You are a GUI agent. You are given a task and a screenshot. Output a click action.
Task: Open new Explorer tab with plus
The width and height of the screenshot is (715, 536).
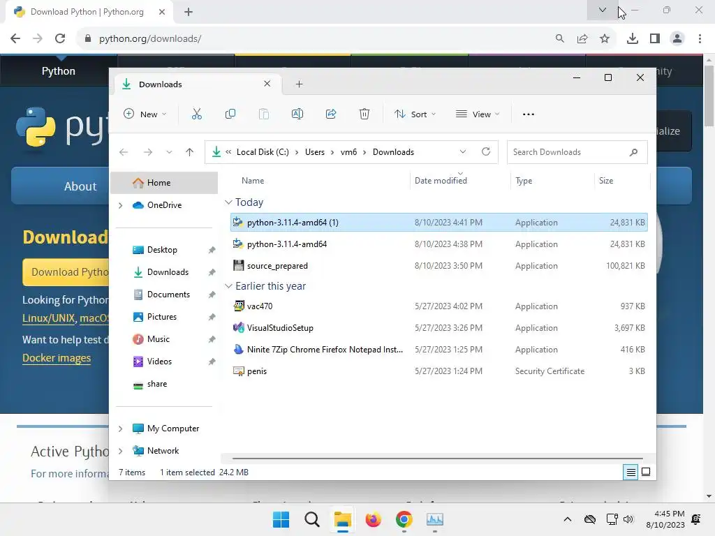[299, 84]
